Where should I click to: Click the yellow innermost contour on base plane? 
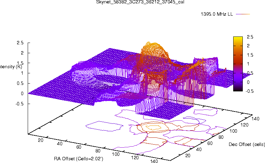click(x=154, y=128)
